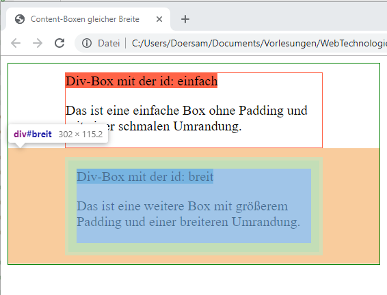387x295 pixels.
Task: Click the div#breit inspector tooltip
Action: pyautogui.click(x=58, y=134)
